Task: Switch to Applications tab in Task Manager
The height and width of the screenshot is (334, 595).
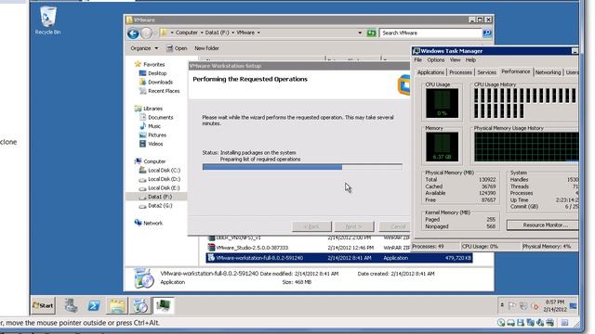Action: pyautogui.click(x=430, y=72)
